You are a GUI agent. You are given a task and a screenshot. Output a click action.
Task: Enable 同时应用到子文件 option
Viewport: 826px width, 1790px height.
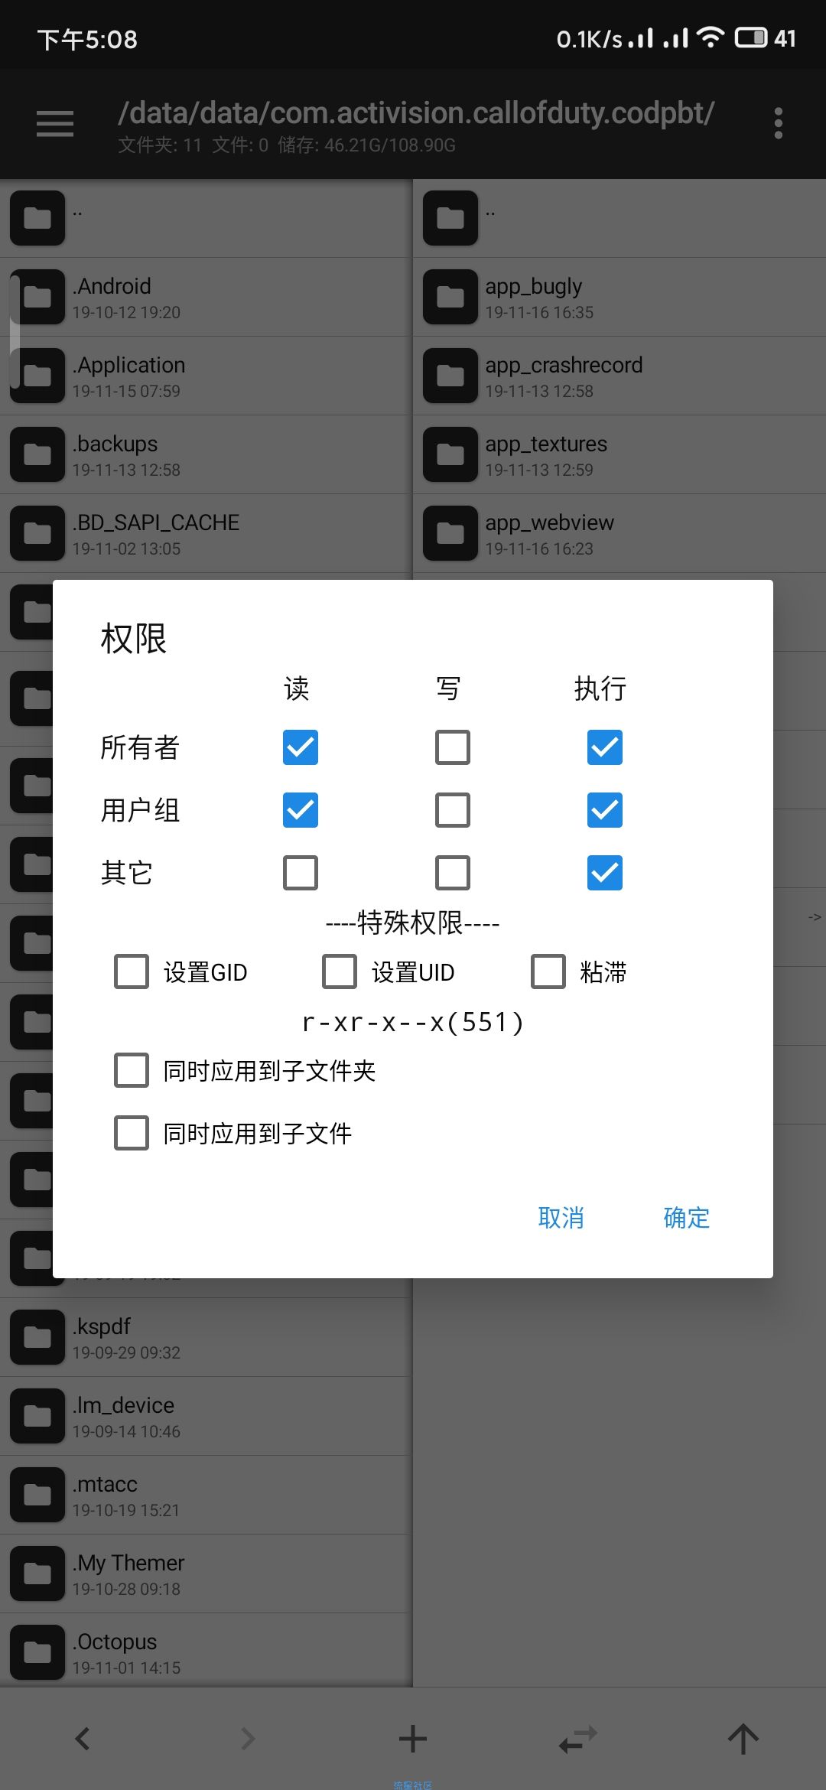click(x=132, y=1133)
